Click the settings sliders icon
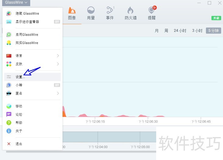 pyautogui.click(x=9, y=77)
